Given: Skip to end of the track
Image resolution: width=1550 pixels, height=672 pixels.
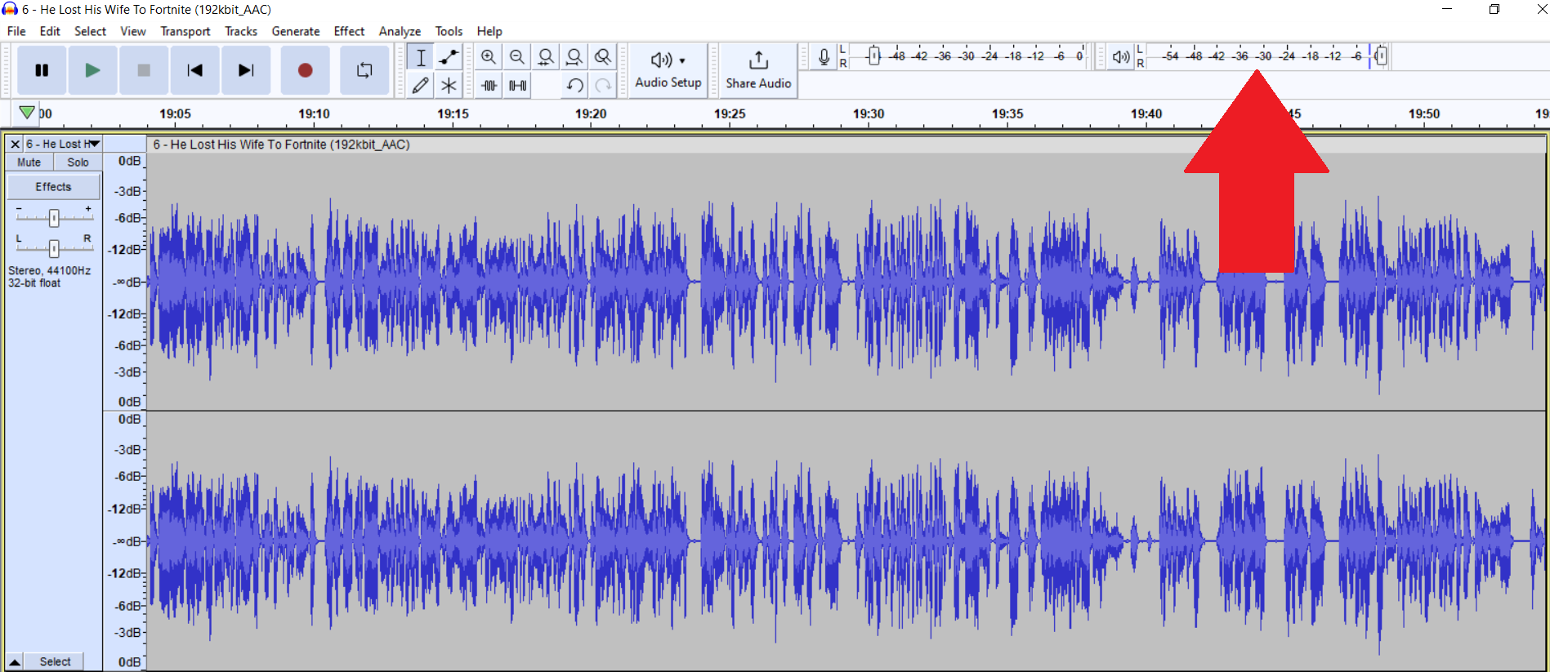Looking at the screenshot, I should click(x=246, y=70).
